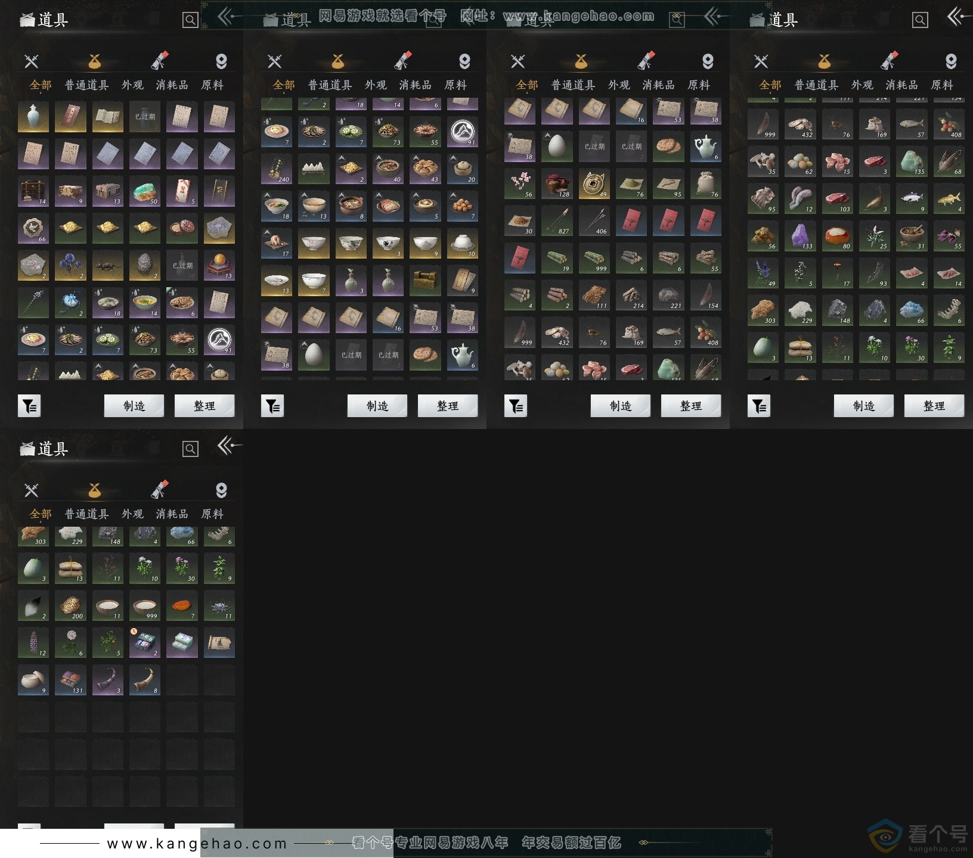This screenshot has height=858, width=973.
Task: Select the bronze chest item in second panel
Action: pyautogui.click(x=425, y=281)
